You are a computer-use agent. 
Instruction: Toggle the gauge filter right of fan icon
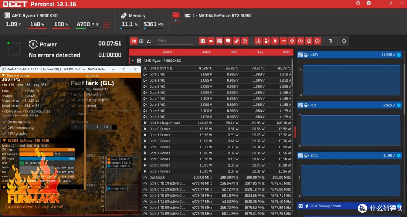pyautogui.click(x=300, y=41)
